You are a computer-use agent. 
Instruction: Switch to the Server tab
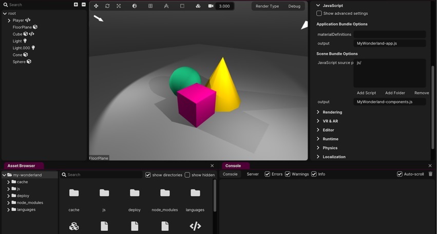253,174
